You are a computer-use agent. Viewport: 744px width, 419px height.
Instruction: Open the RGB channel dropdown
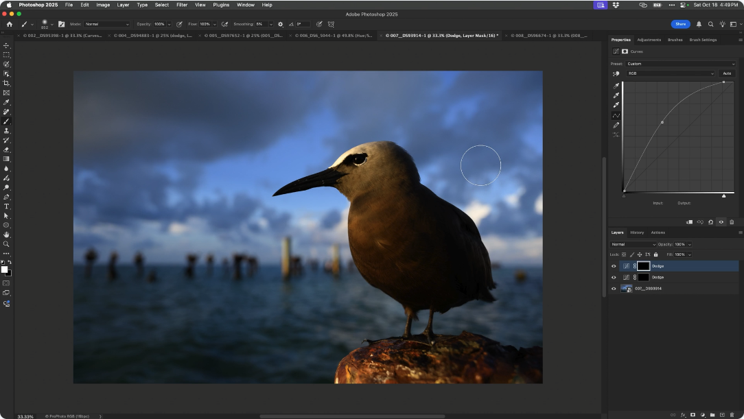coord(671,73)
